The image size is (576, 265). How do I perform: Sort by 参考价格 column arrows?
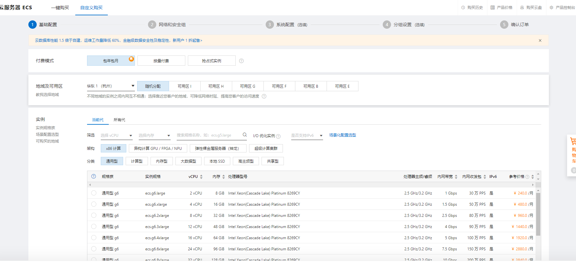[x=533, y=177]
